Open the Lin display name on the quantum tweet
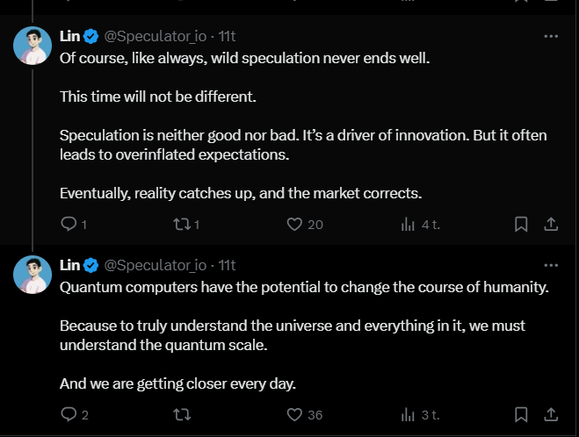579x437 pixels. pyautogui.click(x=70, y=265)
